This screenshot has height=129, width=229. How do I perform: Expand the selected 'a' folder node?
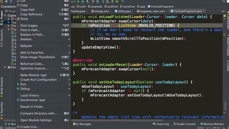point(9,22)
